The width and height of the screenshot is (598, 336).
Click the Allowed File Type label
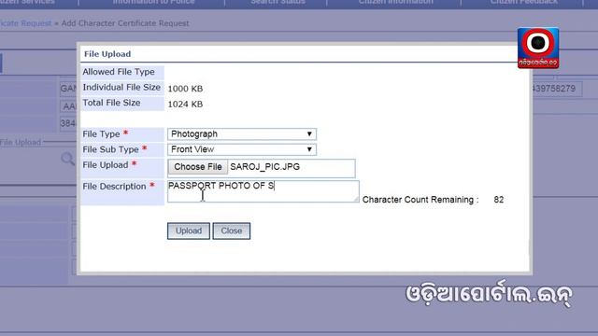coord(119,72)
